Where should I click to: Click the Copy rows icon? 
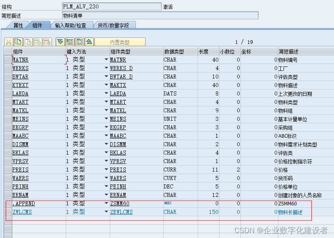[17, 41]
